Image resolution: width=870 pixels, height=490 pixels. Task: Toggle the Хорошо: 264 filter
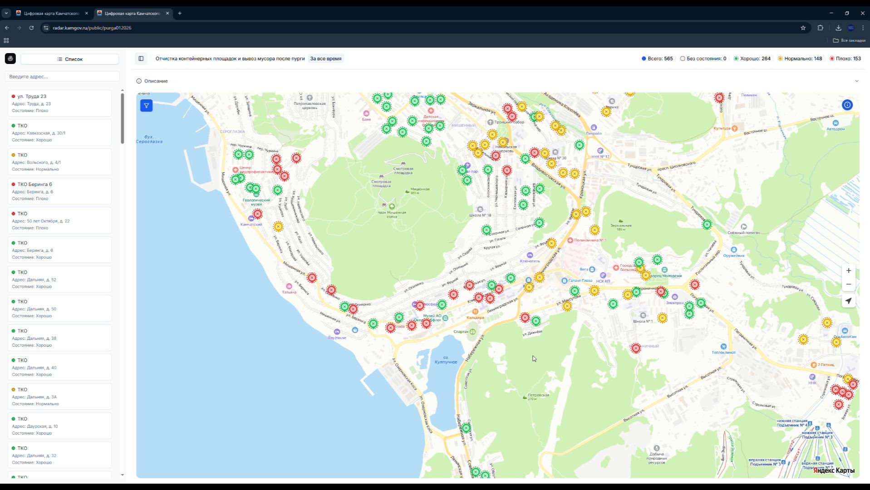[x=752, y=59]
